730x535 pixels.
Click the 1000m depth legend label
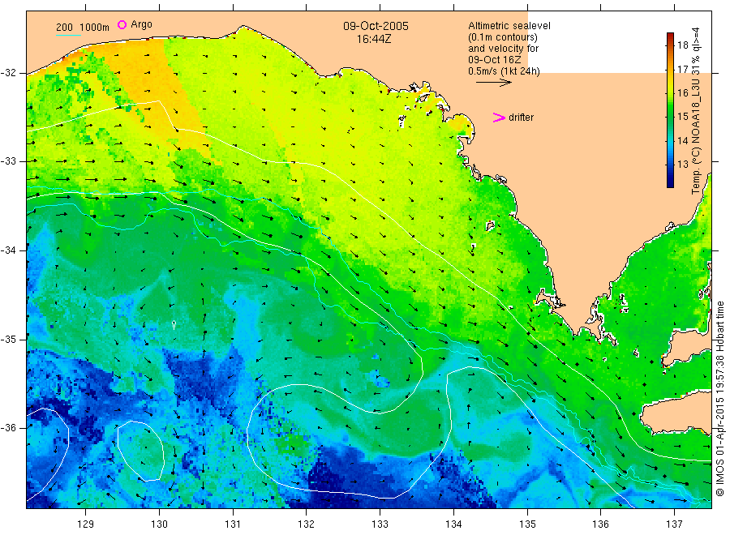(95, 28)
